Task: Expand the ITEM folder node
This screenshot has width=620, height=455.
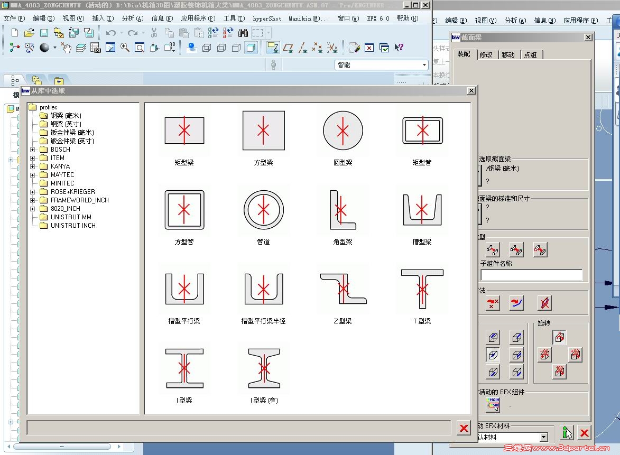Action: [33, 158]
